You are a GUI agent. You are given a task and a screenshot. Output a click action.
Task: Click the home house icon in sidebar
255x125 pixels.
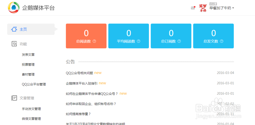14,29
